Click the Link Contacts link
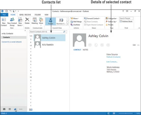This screenshot has height=115, width=141. (112, 62)
